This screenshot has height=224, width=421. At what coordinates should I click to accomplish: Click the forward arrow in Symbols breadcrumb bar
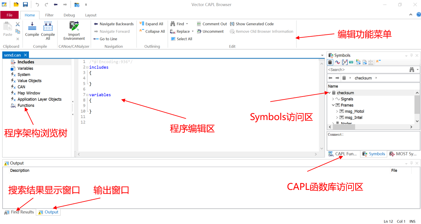tap(337, 78)
